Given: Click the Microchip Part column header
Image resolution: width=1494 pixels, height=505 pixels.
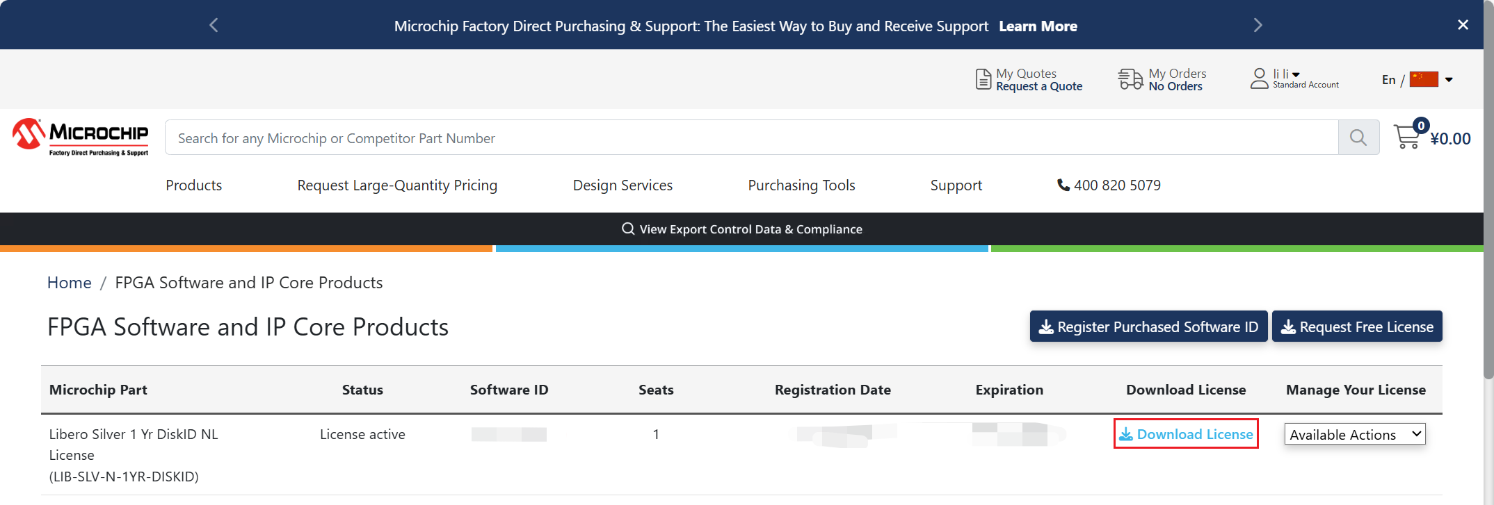Looking at the screenshot, I should 98,390.
